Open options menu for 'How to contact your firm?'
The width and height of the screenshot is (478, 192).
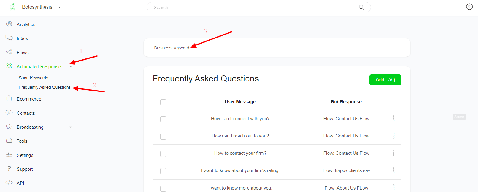393,153
